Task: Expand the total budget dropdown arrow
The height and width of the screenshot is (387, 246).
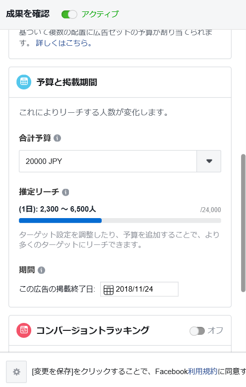Action: click(209, 161)
